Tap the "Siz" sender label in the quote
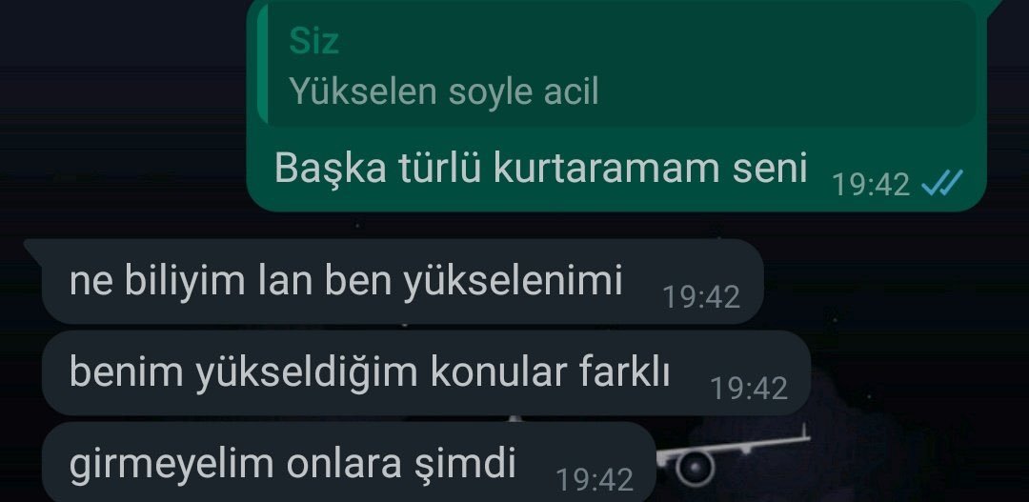This screenshot has width=1029, height=502. click(x=314, y=41)
